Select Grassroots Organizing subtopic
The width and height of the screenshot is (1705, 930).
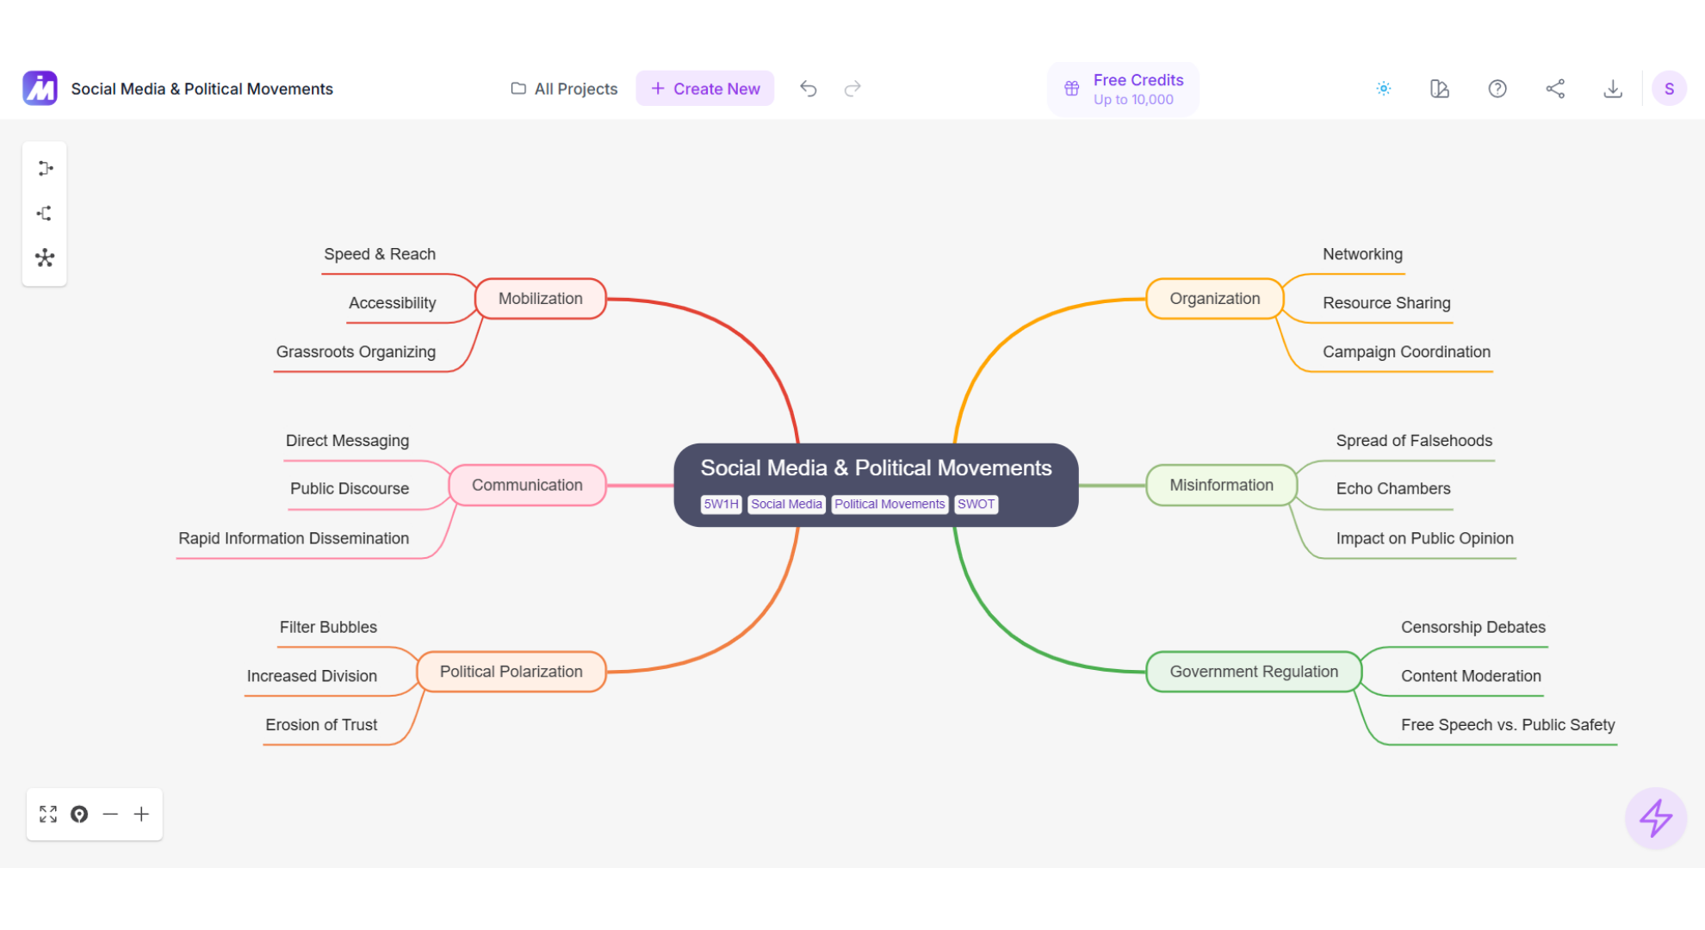click(356, 351)
